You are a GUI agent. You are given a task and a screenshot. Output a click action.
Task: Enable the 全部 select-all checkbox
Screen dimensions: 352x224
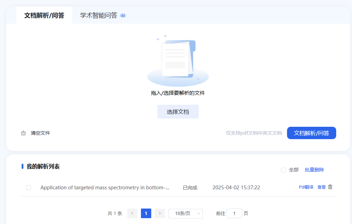283,170
